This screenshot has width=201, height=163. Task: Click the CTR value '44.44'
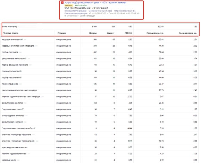pos(130,128)
